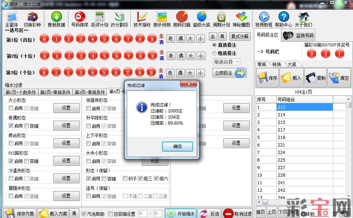The height and width of the screenshot is (218, 353).
Task: Switch to the 第2页-常规条件 tab
Action: pyautogui.click(x=55, y=92)
